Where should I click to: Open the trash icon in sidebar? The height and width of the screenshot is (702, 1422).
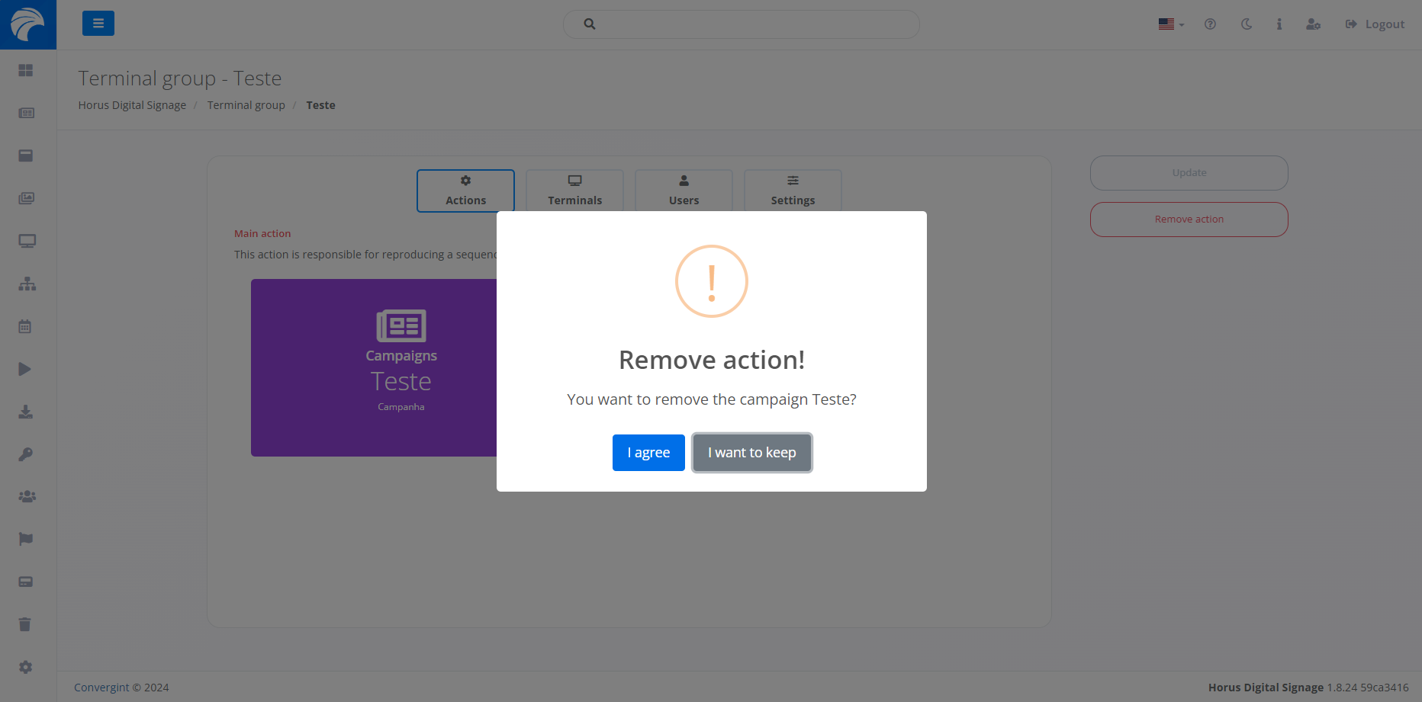(25, 624)
